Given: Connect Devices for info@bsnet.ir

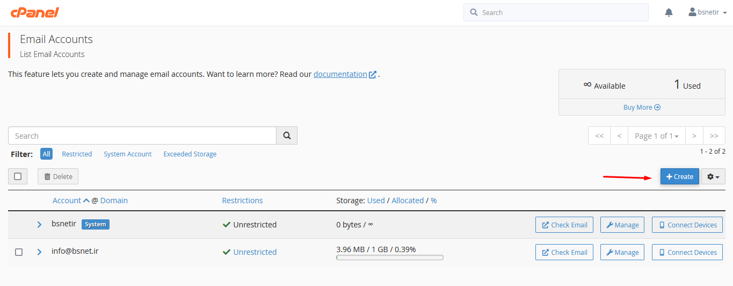Looking at the screenshot, I should [x=687, y=252].
